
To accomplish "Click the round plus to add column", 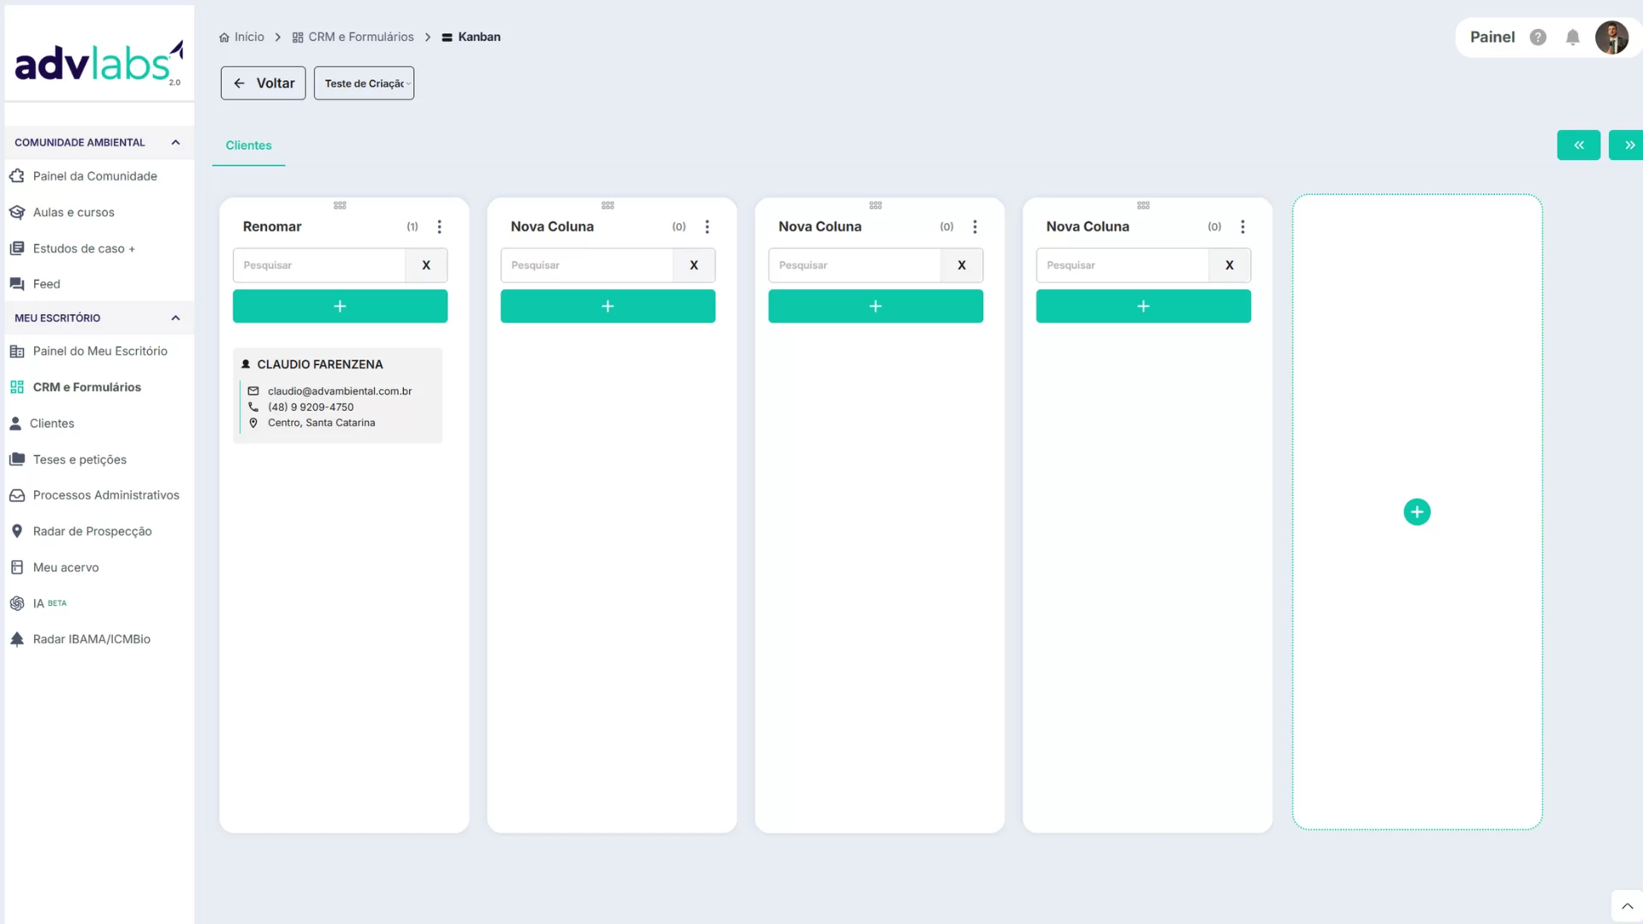I will pos(1416,512).
